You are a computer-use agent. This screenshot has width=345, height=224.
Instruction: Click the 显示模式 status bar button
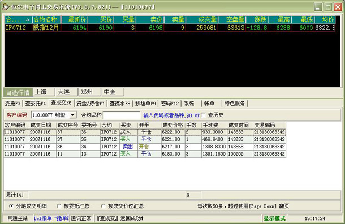pos(274,218)
